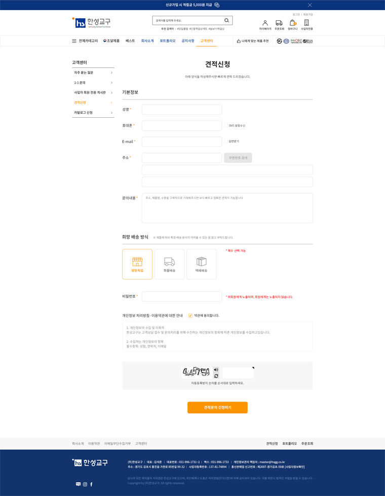Click footer 고객센터 link
Screen dimensions: 385x496
(x=141, y=444)
